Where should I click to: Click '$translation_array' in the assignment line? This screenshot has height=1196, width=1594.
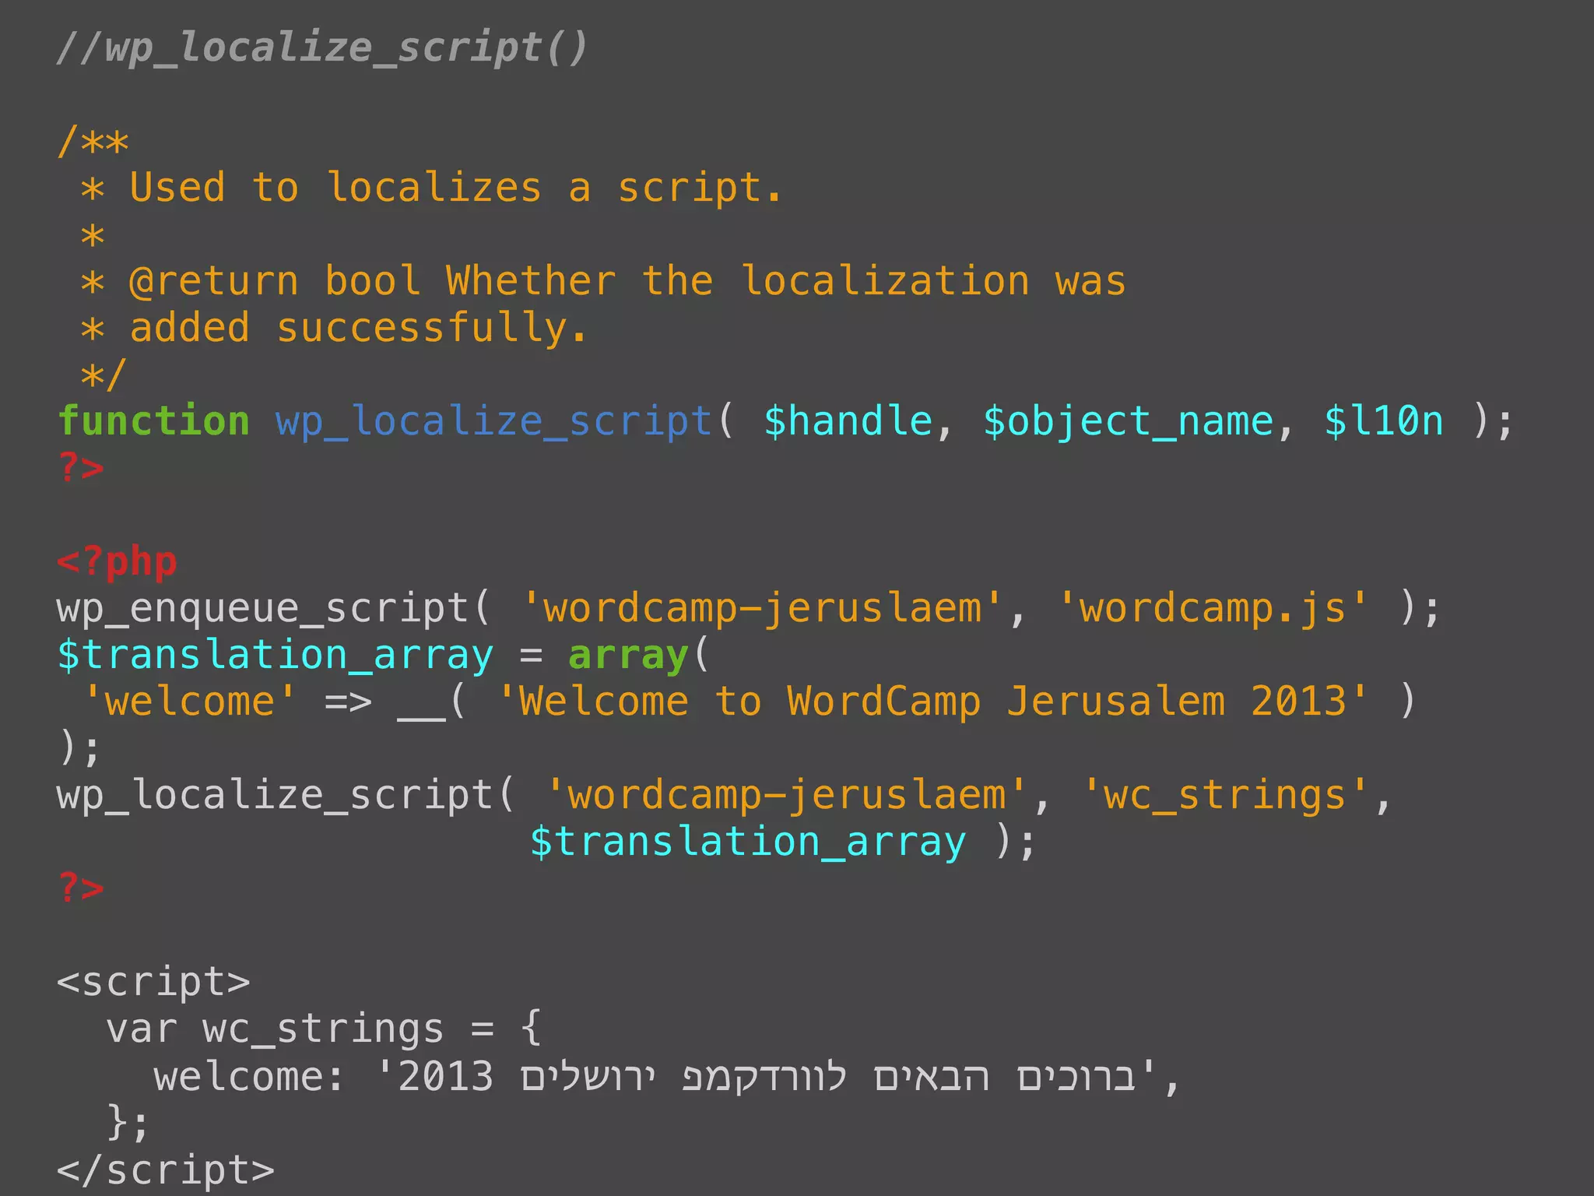pyautogui.click(x=276, y=656)
